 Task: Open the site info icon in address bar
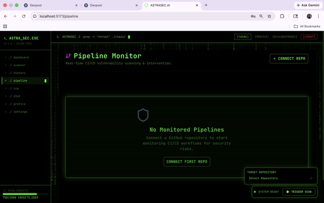click(x=35, y=16)
